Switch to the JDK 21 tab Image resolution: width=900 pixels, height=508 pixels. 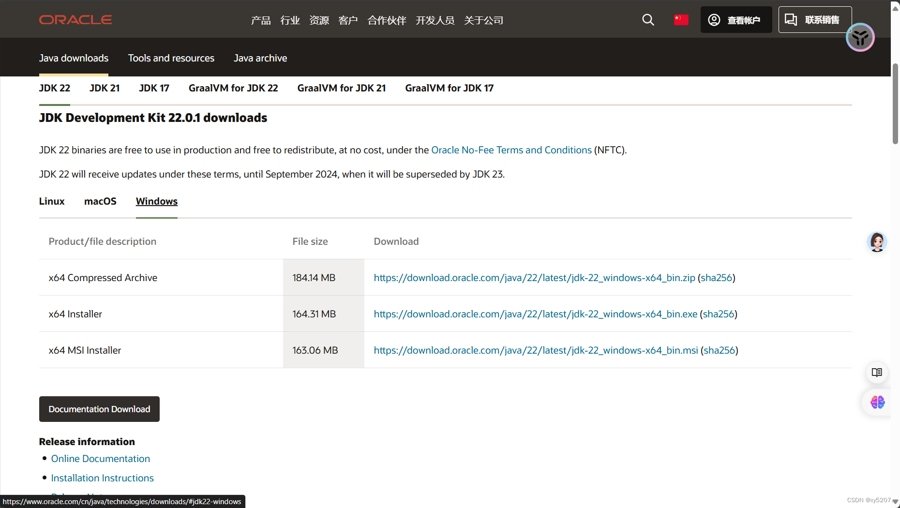(105, 88)
